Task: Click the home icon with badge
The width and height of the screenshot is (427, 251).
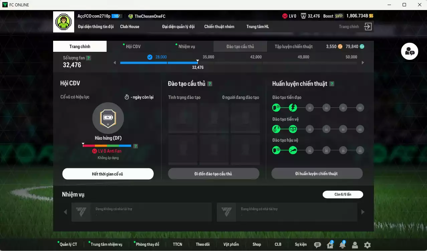Action: coord(330,245)
